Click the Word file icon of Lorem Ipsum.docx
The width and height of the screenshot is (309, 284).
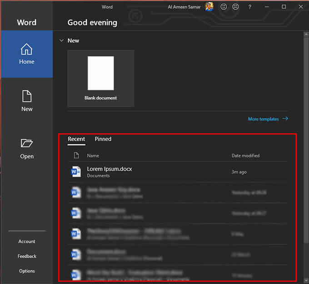(76, 172)
